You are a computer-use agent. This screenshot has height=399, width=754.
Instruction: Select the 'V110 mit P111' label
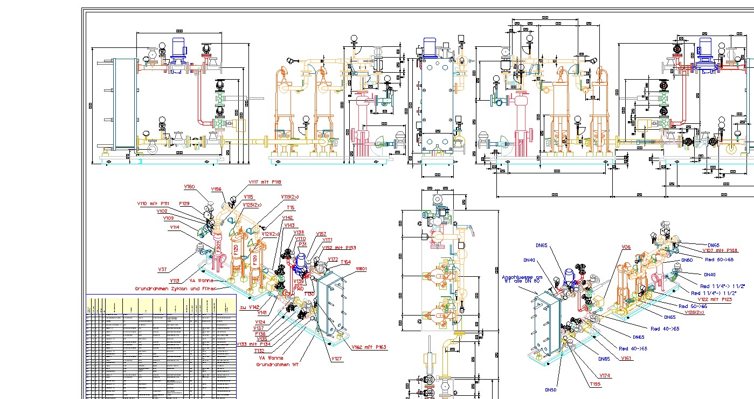click(153, 204)
